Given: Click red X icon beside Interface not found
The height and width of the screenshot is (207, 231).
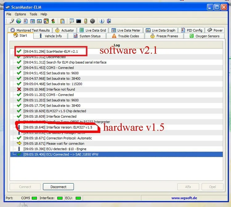Looking at the screenshot, I should (19, 89).
